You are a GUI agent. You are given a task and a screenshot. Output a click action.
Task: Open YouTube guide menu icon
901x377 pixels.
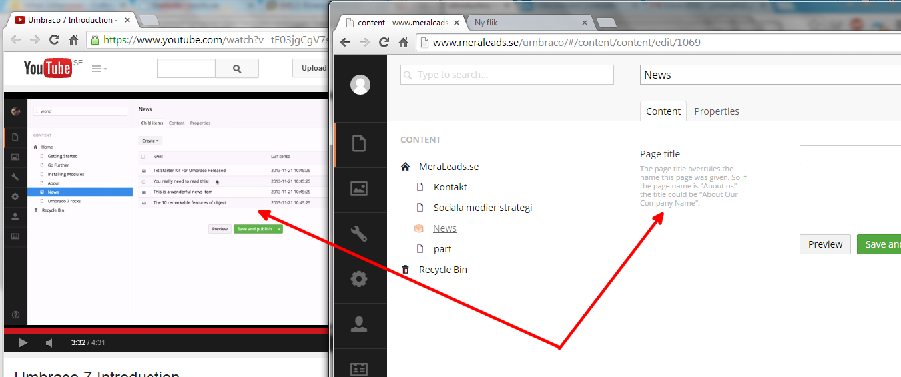click(99, 69)
